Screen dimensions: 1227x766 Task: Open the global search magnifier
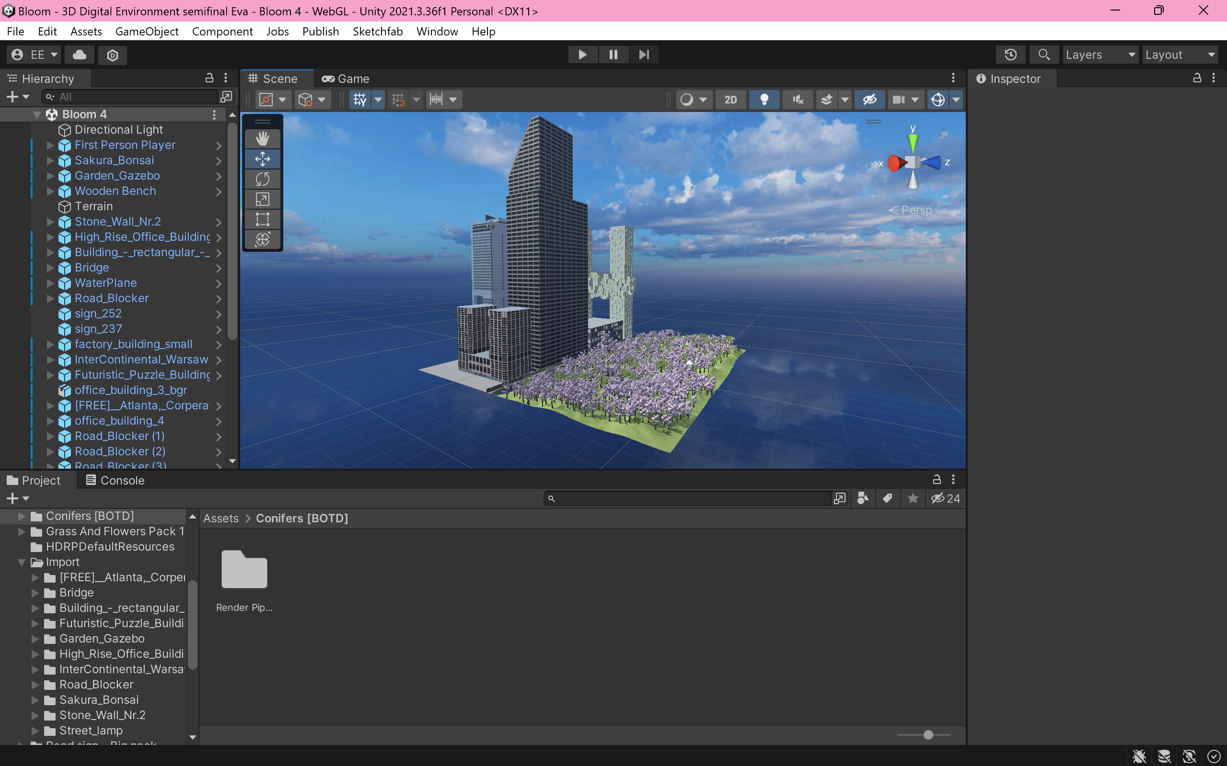pyautogui.click(x=1043, y=55)
